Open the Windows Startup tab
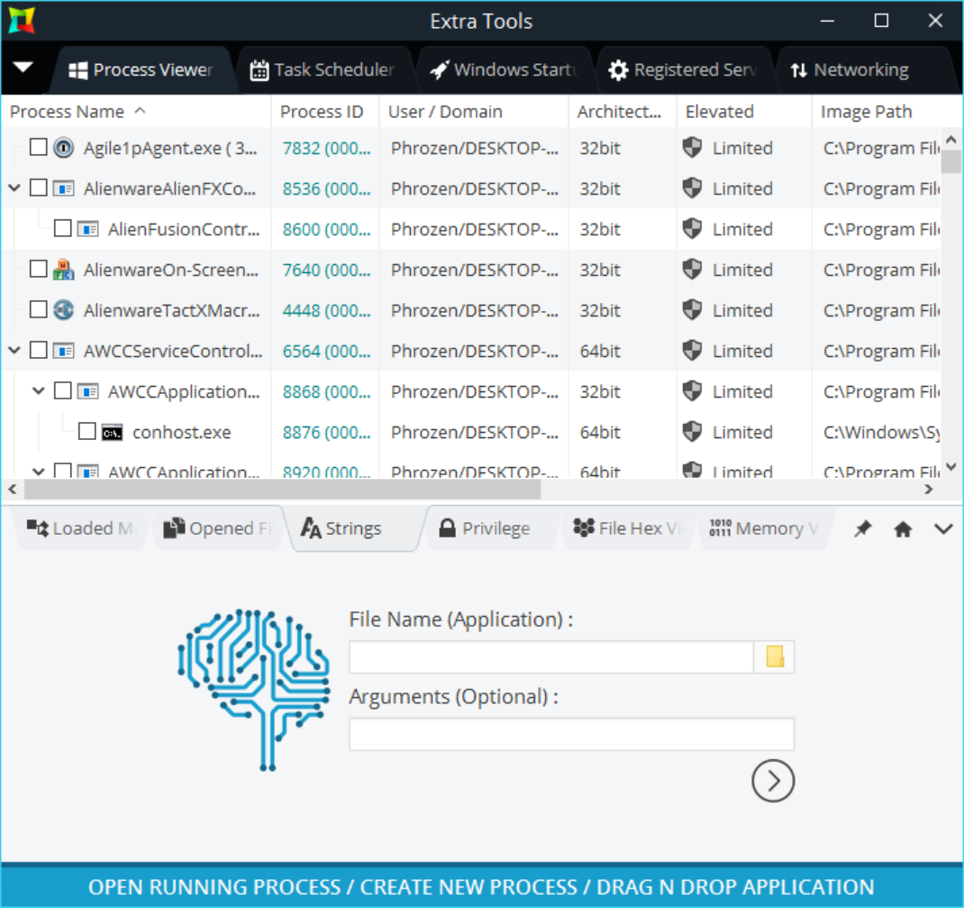This screenshot has height=908, width=964. [x=505, y=70]
